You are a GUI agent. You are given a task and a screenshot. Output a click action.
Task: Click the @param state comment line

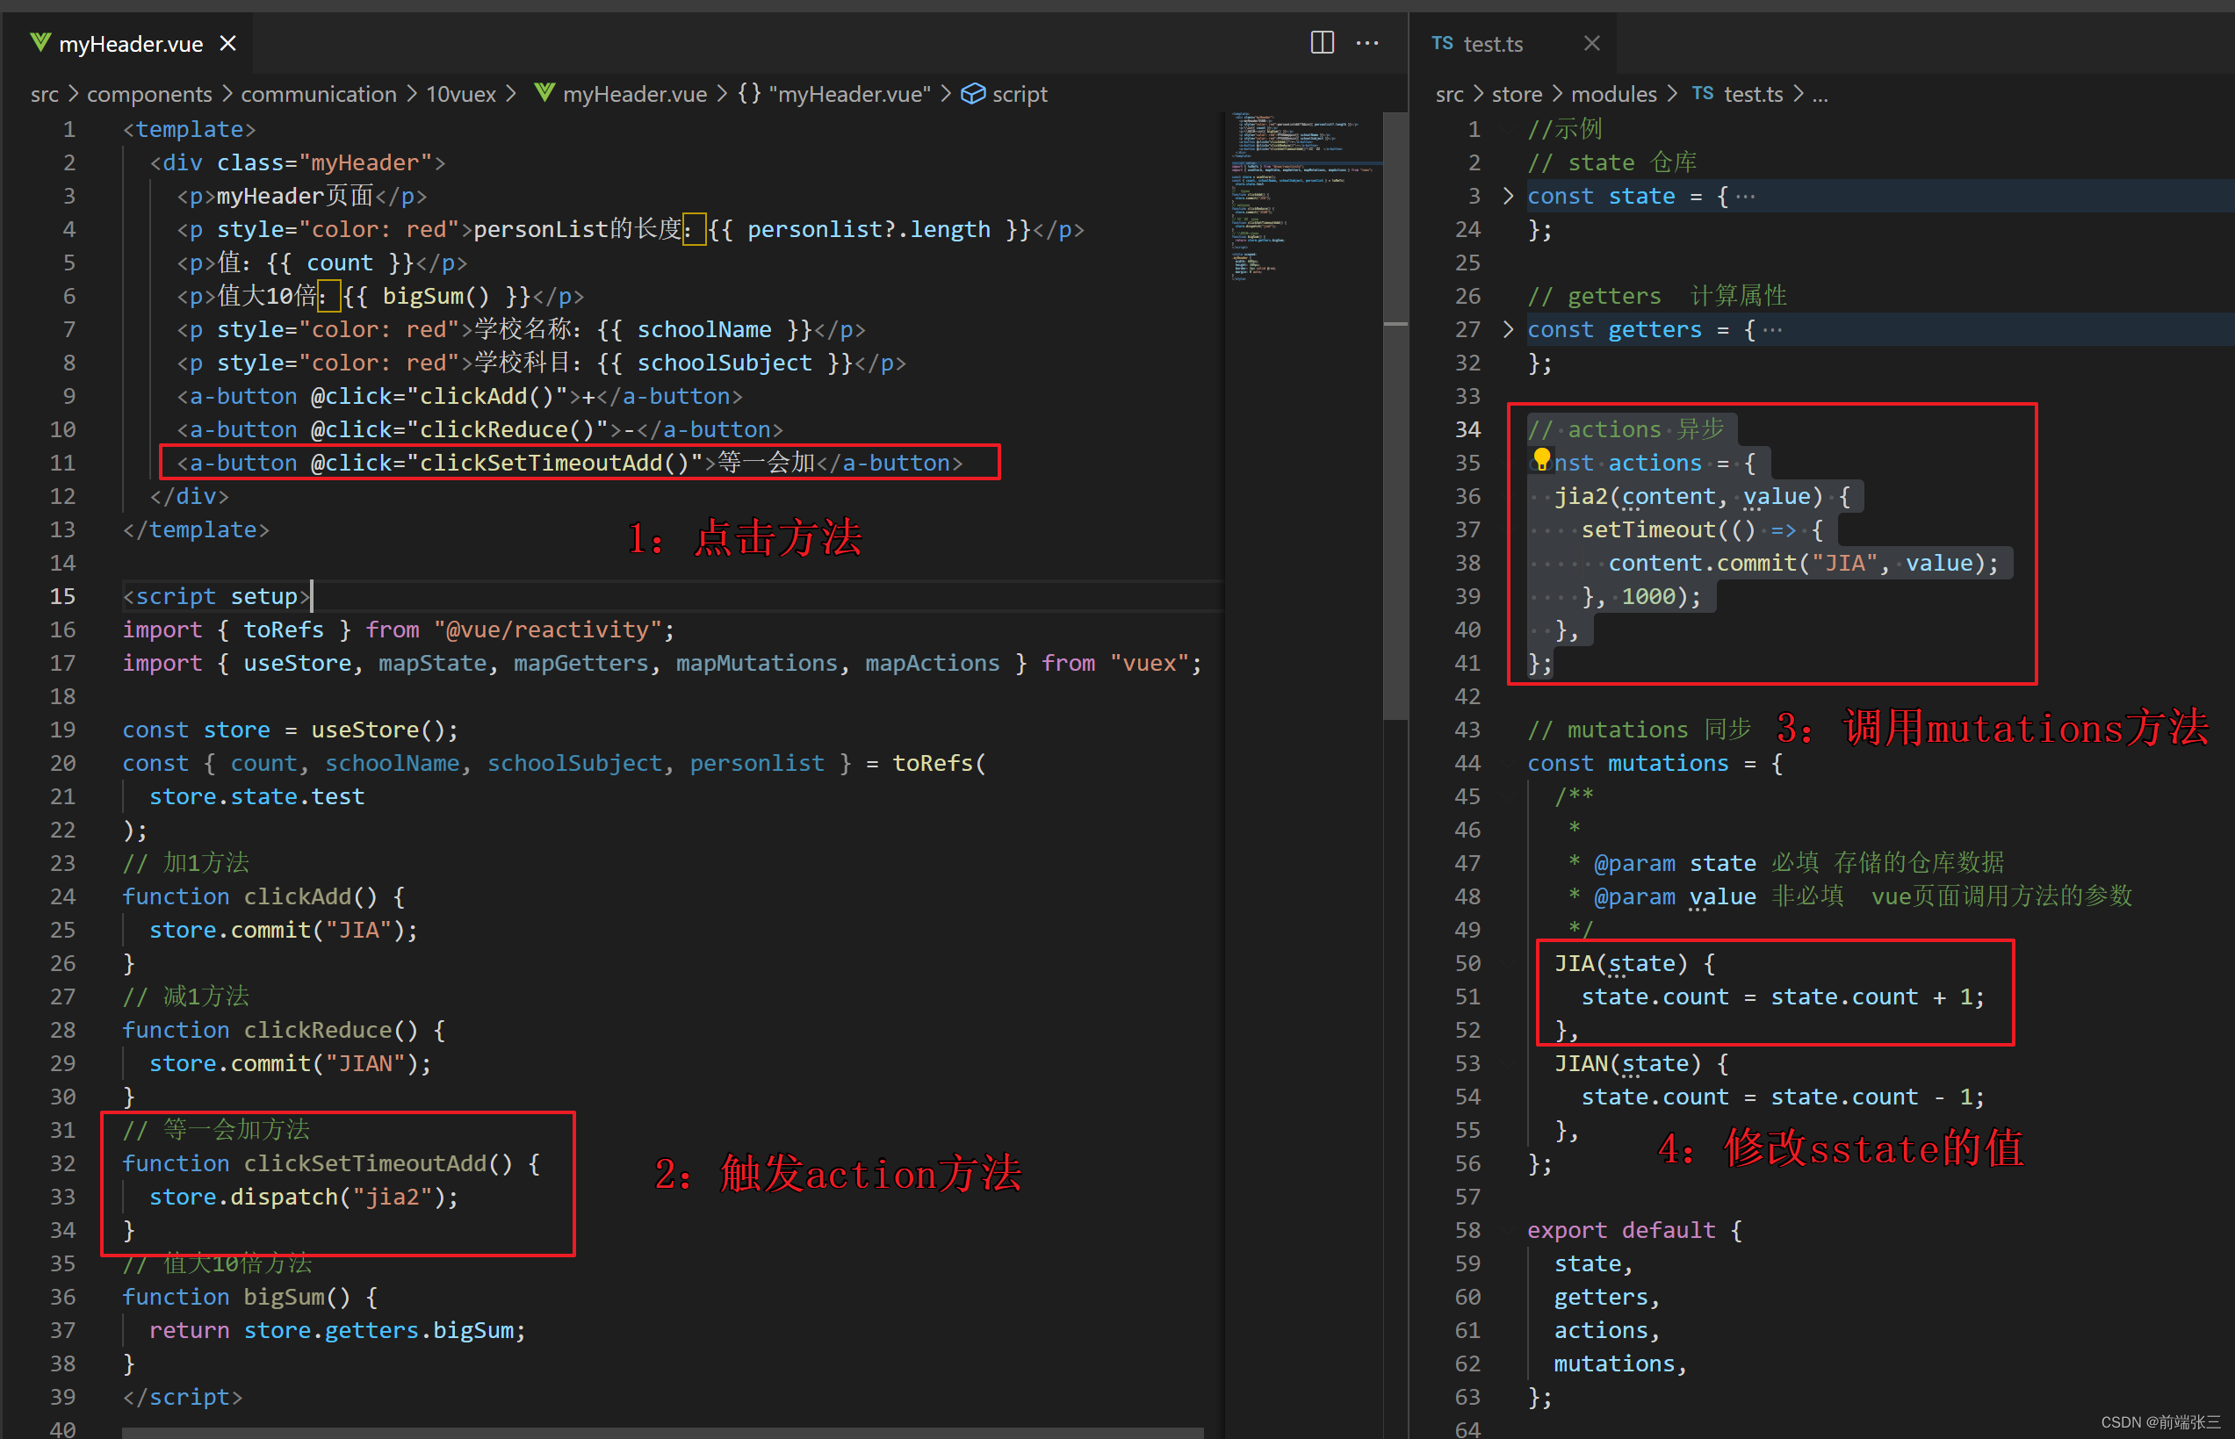(x=1785, y=863)
